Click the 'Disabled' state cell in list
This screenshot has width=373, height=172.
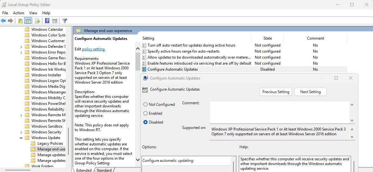tap(268, 69)
